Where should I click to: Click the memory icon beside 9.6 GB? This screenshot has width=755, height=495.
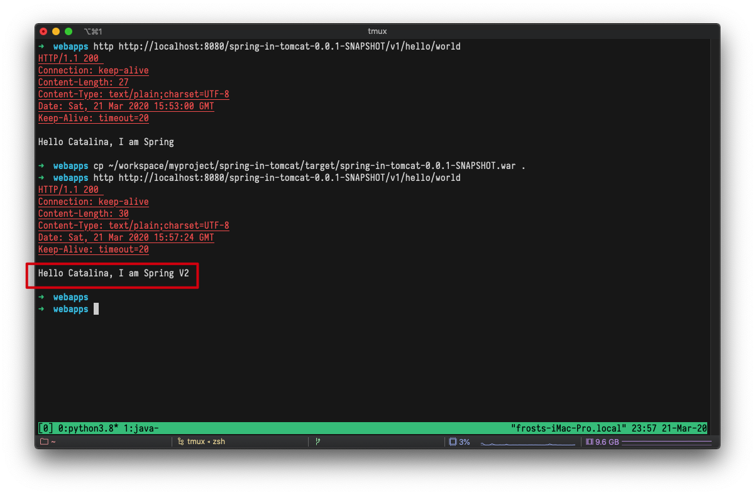pyautogui.click(x=590, y=442)
